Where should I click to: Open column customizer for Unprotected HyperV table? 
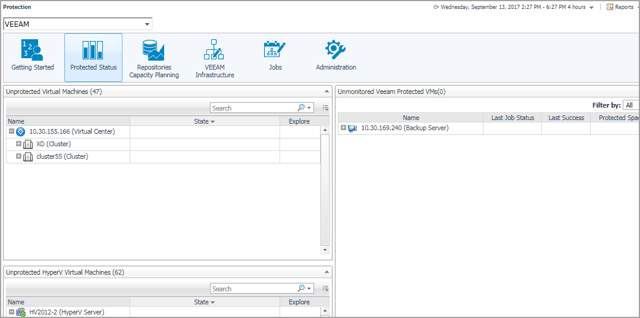pos(325,288)
